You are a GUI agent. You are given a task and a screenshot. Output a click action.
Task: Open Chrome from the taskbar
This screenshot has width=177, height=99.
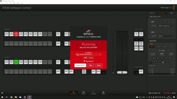(x=11, y=97)
